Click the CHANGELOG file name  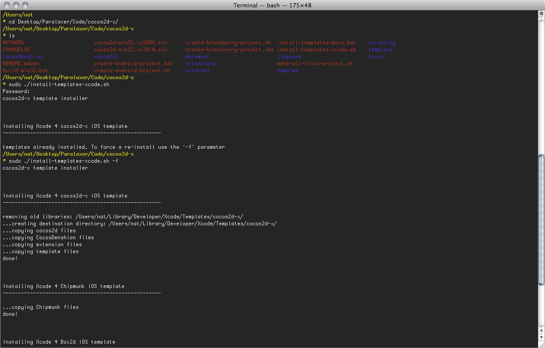click(17, 50)
